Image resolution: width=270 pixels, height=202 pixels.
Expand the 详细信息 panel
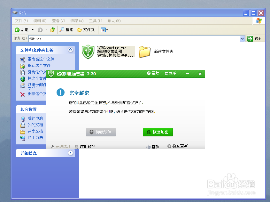click(x=70, y=153)
